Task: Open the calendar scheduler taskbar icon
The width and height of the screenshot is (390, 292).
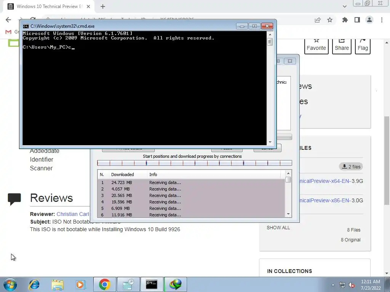Action: [128, 284]
